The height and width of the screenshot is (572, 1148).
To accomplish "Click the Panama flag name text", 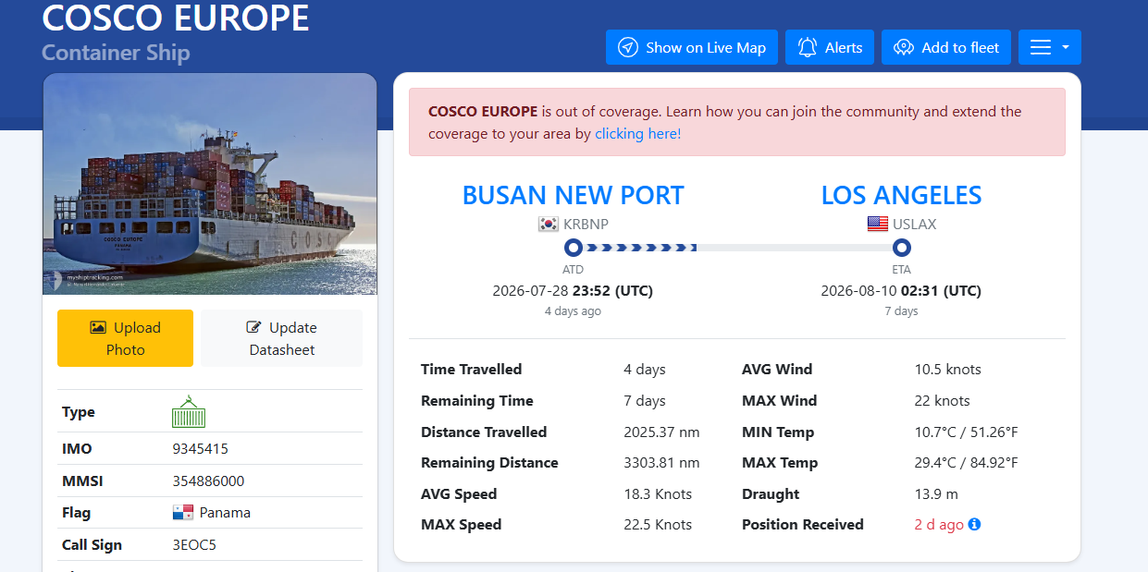I will point(225,512).
